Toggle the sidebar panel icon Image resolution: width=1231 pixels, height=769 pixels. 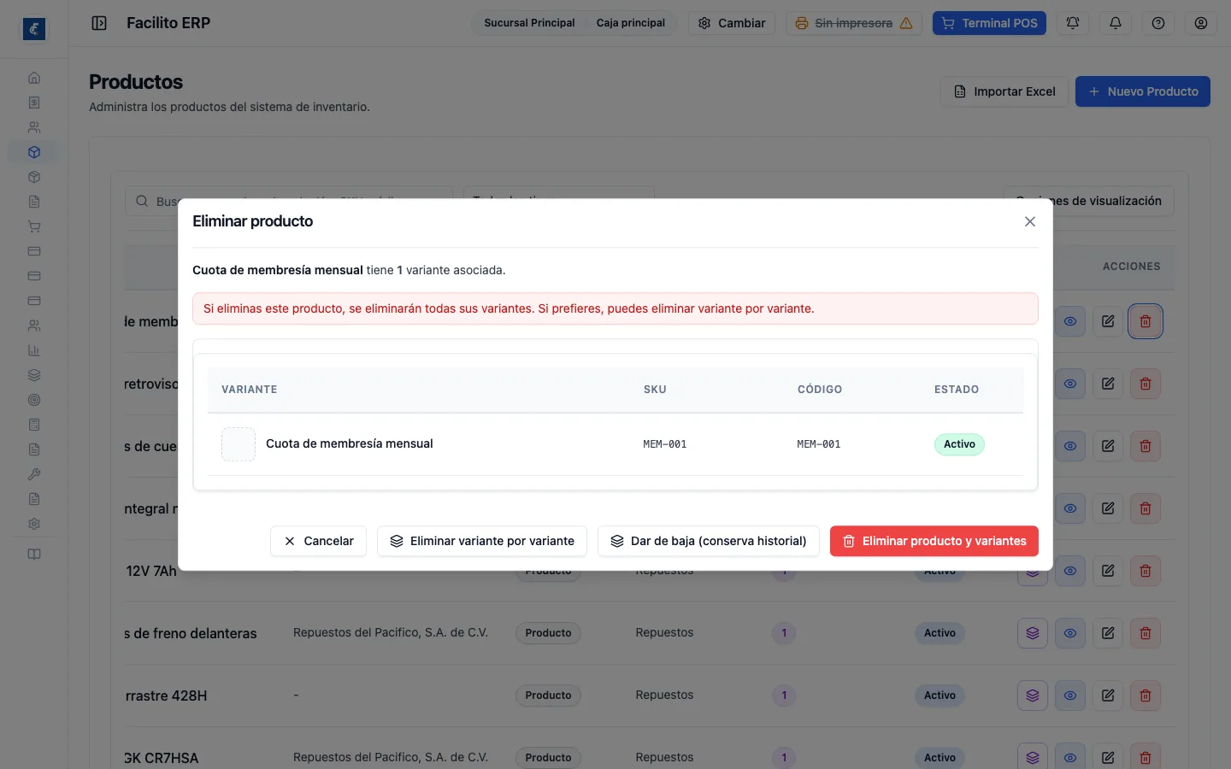click(99, 23)
